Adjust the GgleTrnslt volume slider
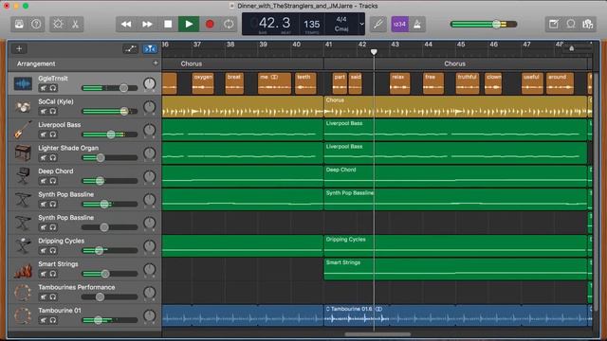This screenshot has width=607, height=341. click(110, 88)
